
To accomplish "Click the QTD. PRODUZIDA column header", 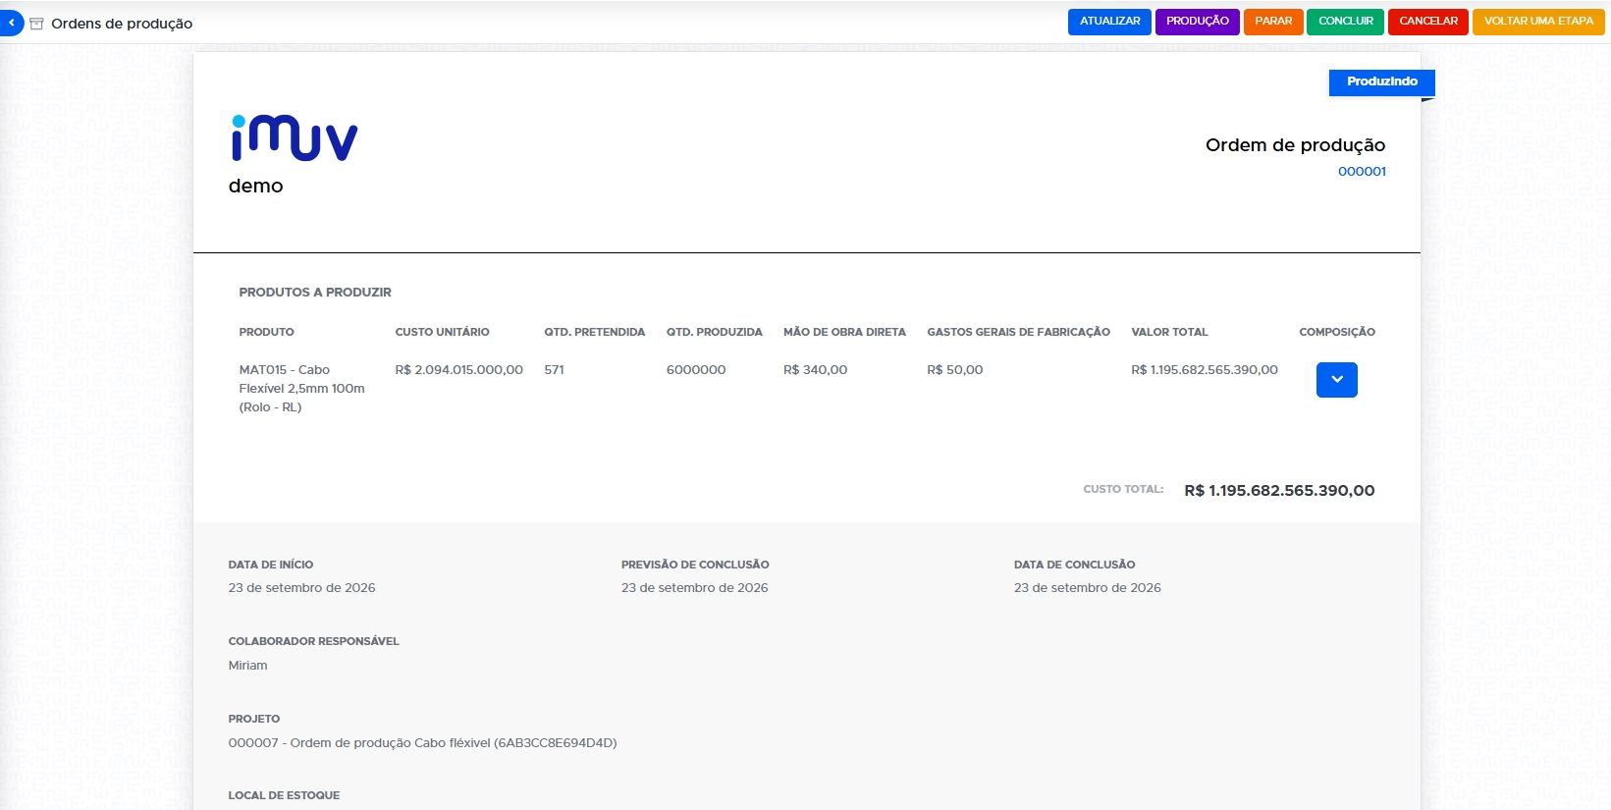I will point(715,332).
